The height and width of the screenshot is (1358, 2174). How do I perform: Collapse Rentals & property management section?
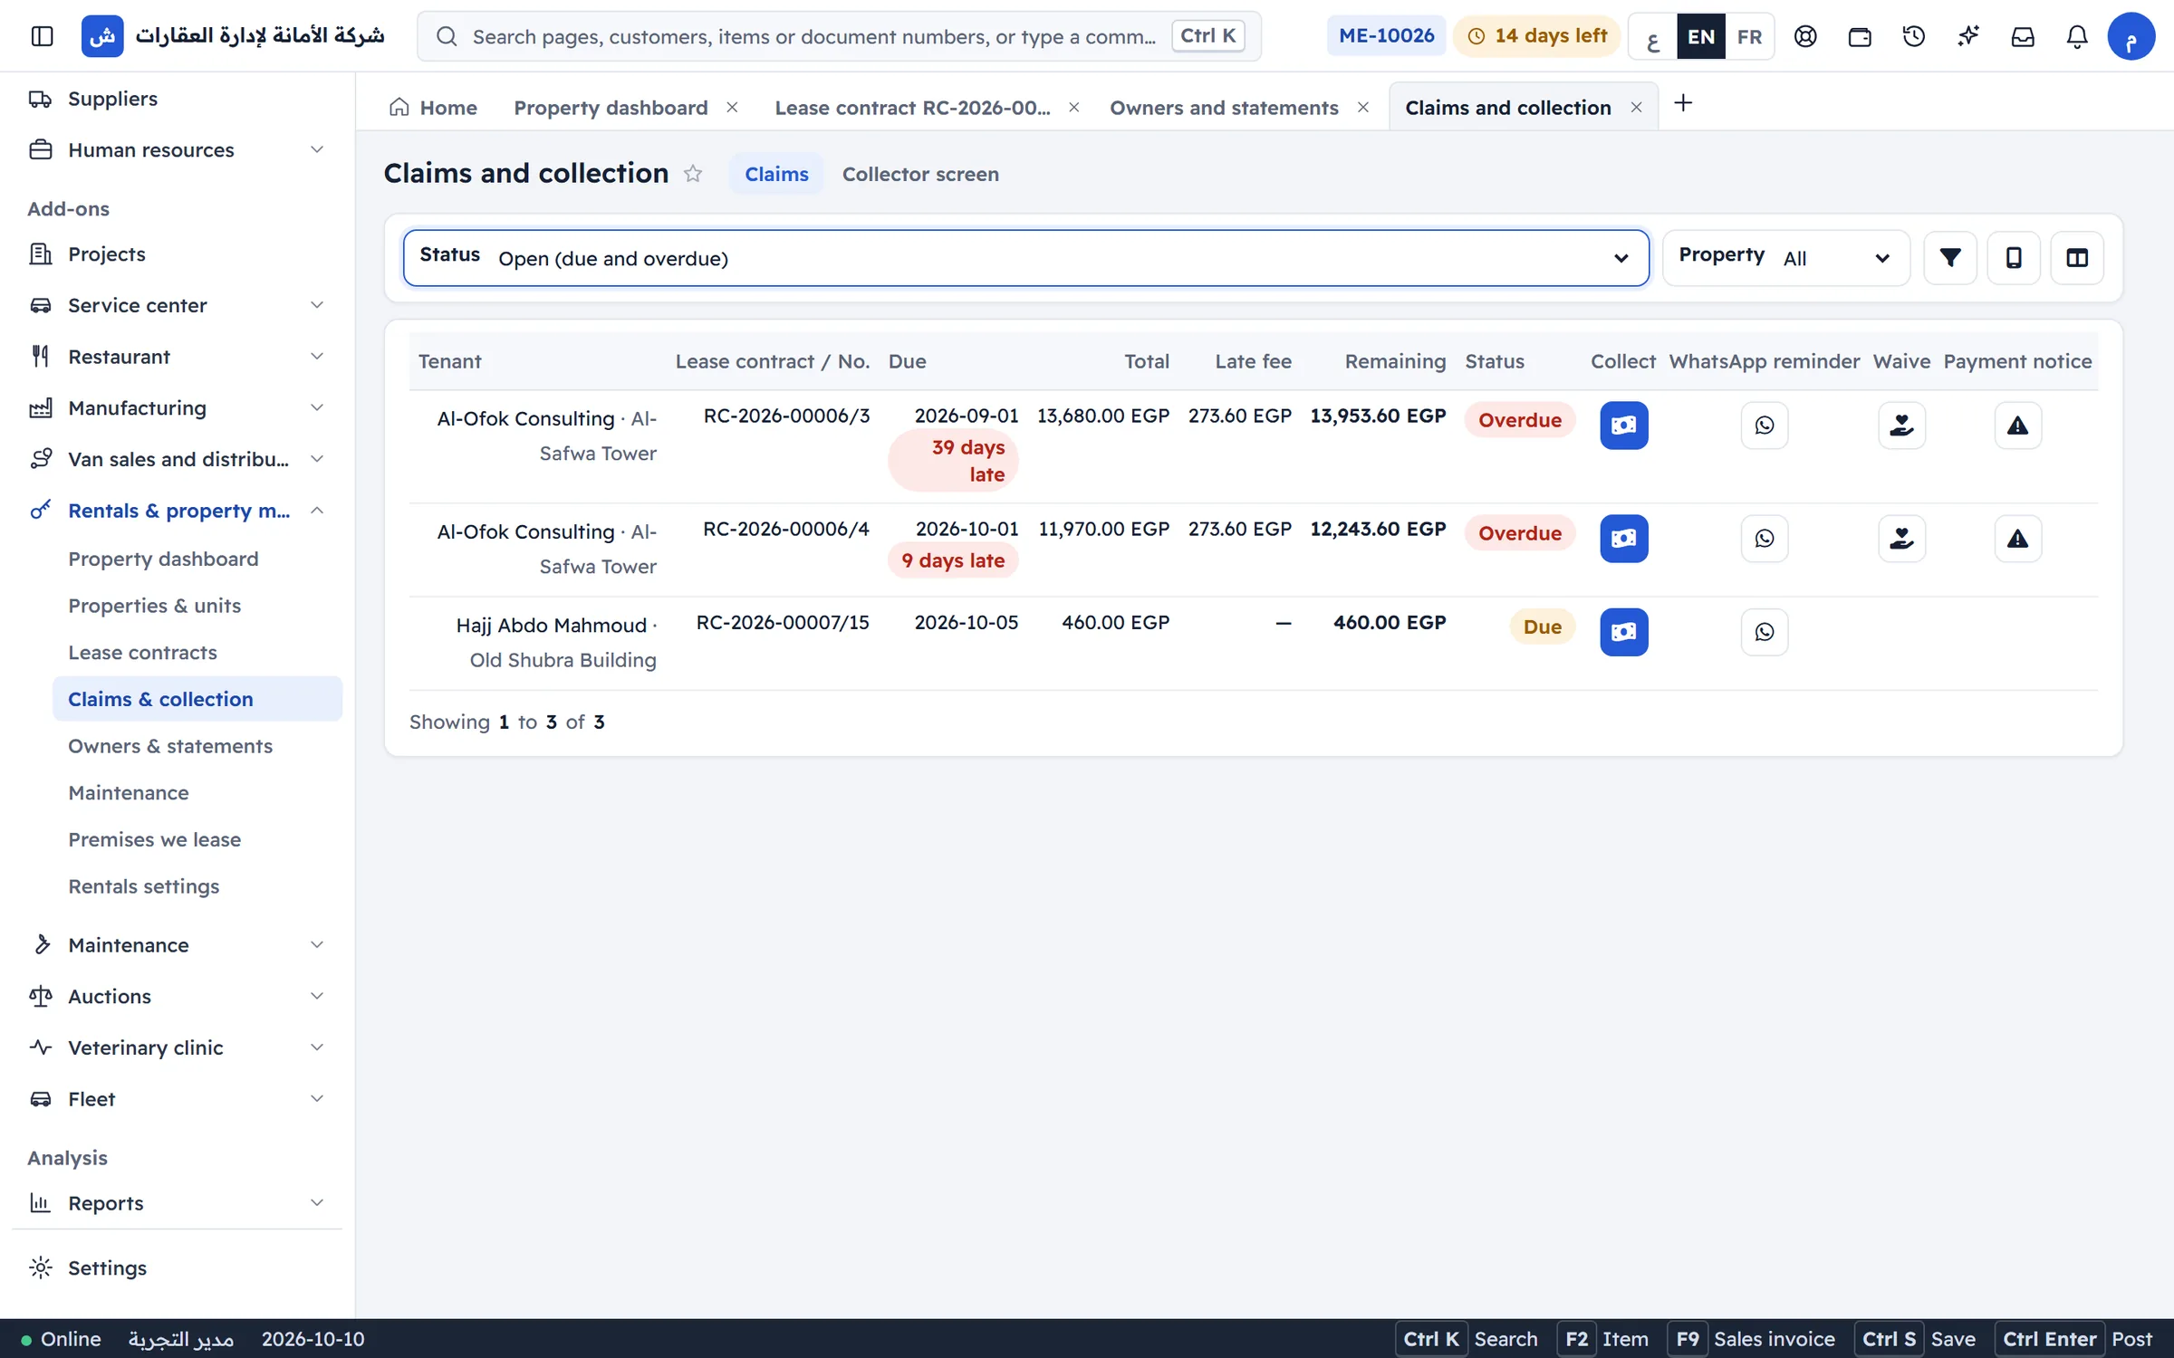(x=177, y=511)
